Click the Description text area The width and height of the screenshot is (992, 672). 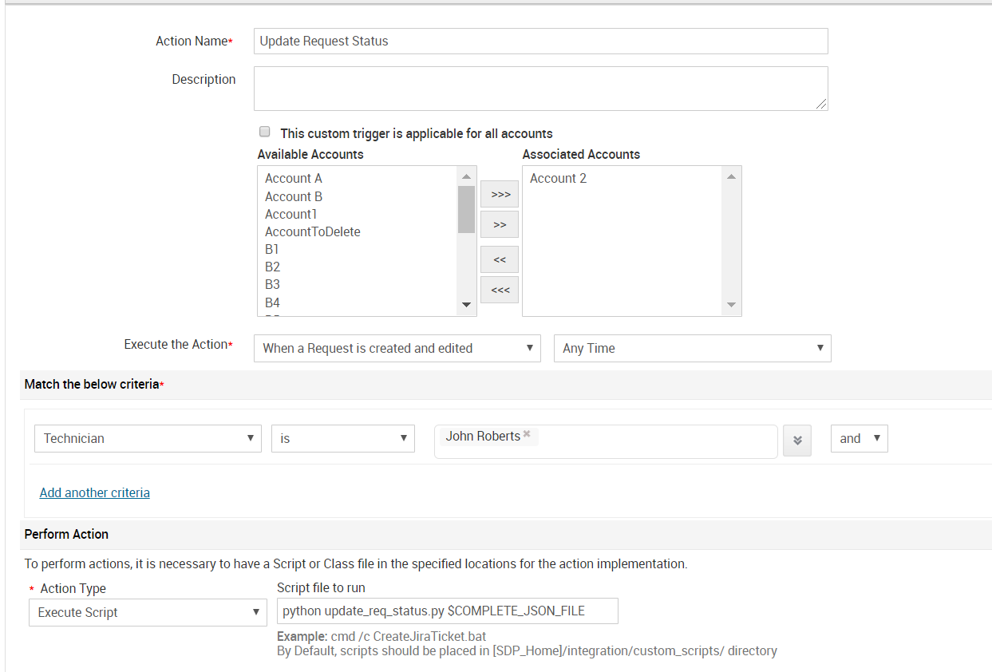click(x=540, y=88)
